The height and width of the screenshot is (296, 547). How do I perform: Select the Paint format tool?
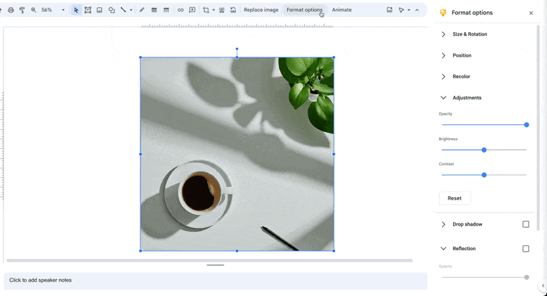pos(22,10)
